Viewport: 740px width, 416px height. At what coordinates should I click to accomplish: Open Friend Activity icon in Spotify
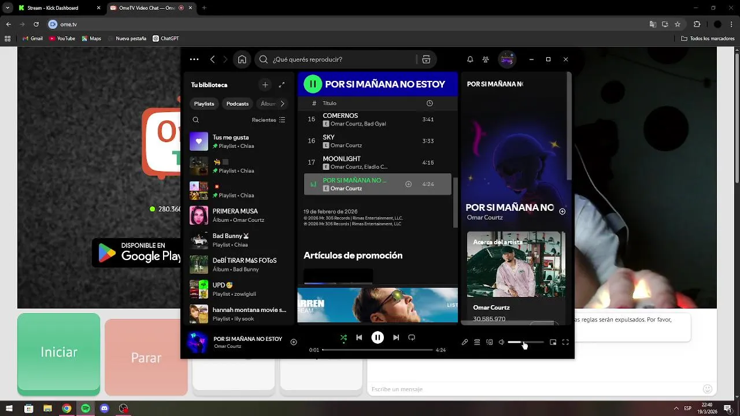coord(486,60)
